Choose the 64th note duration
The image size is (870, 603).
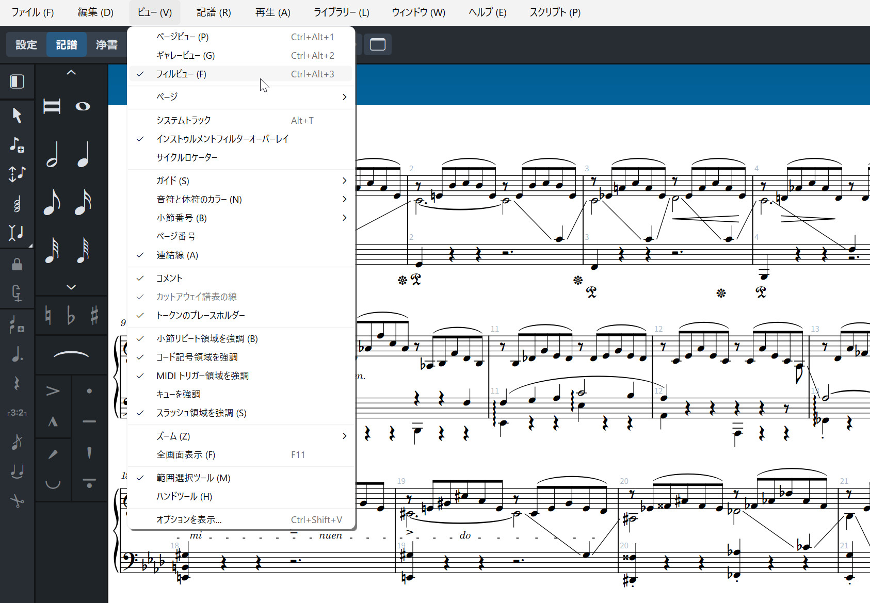(84, 250)
